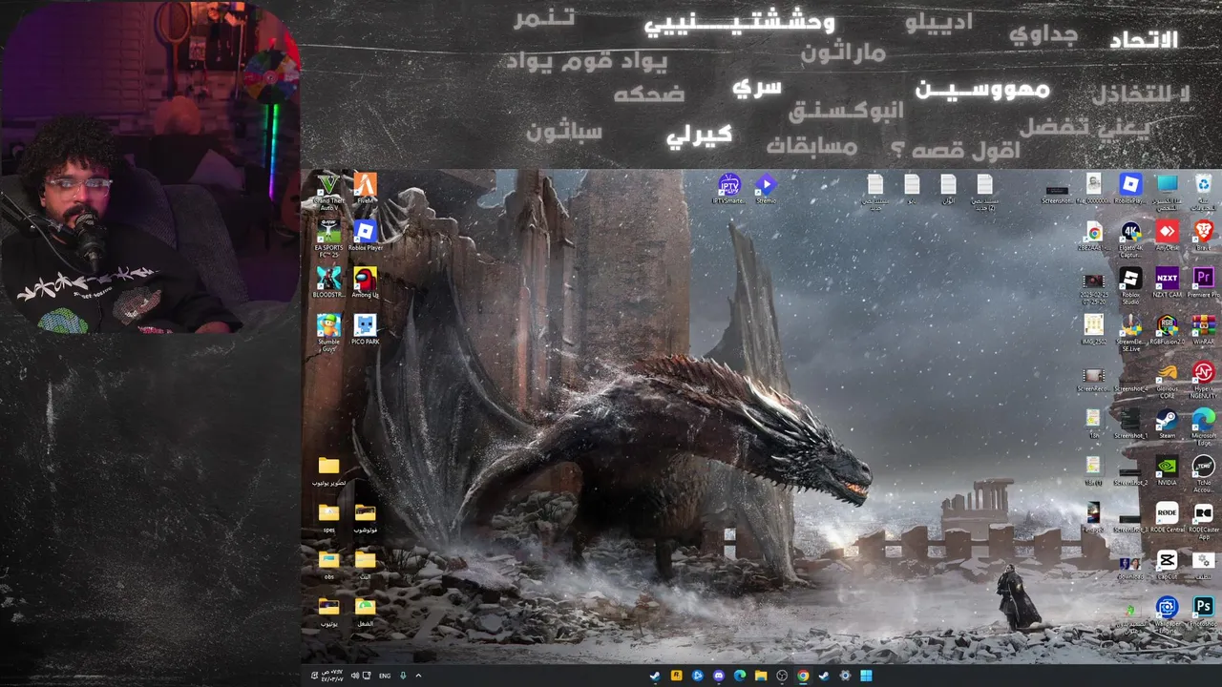Open the Roblox Studio shortcut

point(1130,286)
